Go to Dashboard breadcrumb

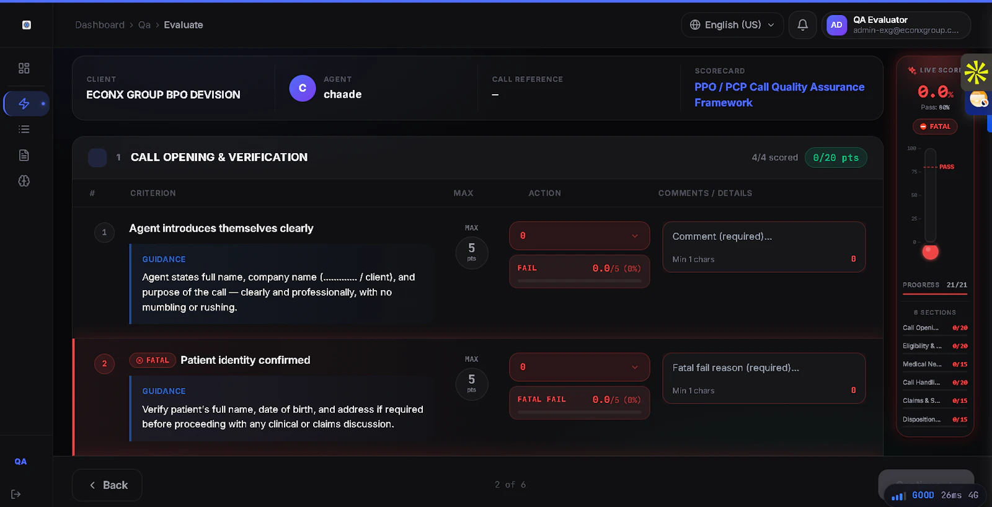[x=100, y=25]
